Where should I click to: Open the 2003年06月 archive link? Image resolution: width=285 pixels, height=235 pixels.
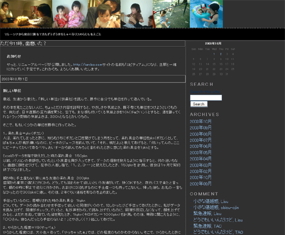[x=201, y=146]
